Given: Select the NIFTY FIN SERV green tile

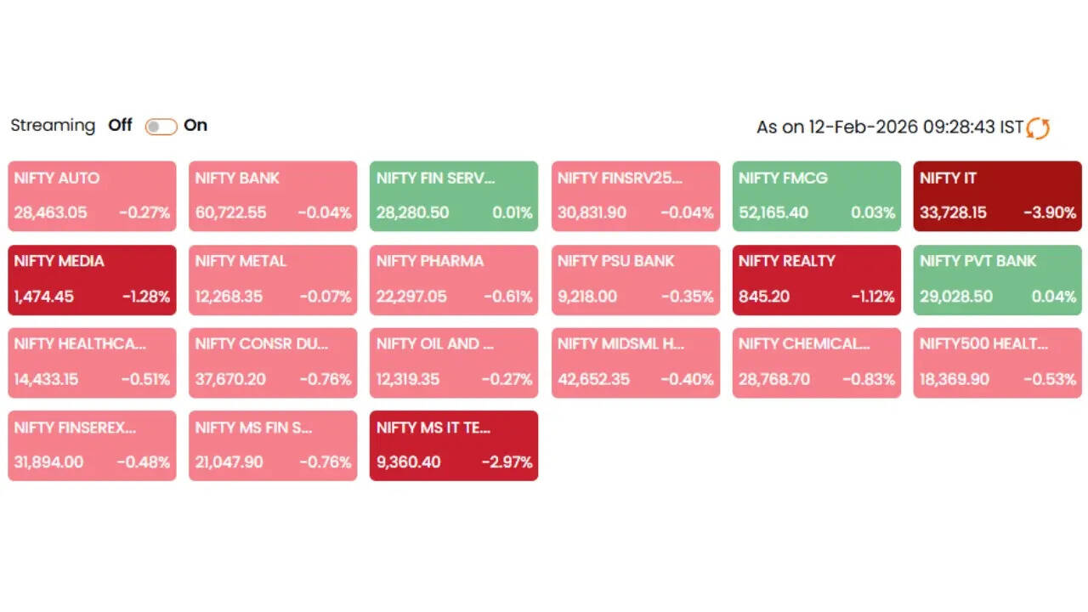Looking at the screenshot, I should click(454, 195).
